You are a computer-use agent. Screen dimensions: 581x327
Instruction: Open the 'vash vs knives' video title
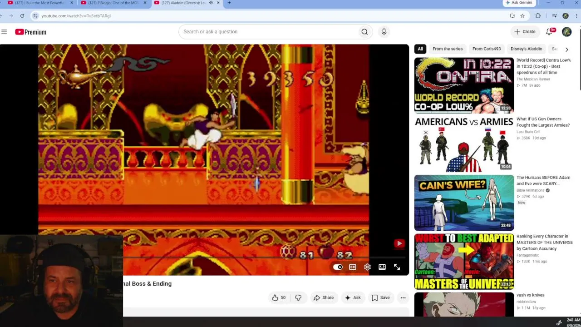click(530, 295)
